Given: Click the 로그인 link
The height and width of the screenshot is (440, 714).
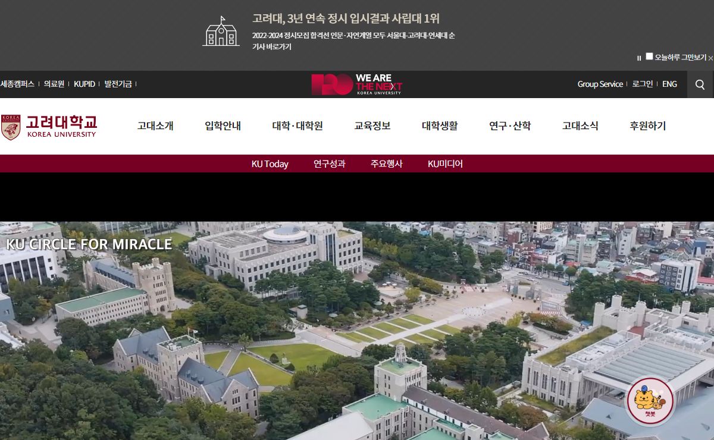Looking at the screenshot, I should coord(643,84).
